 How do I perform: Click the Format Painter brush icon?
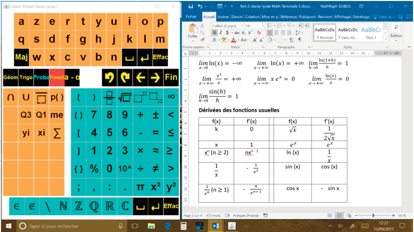pyautogui.click(x=203, y=40)
